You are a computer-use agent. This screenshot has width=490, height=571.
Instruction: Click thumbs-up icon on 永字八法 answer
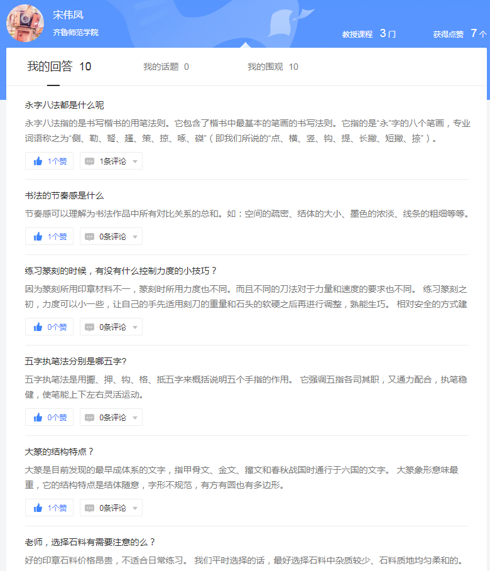(x=38, y=161)
